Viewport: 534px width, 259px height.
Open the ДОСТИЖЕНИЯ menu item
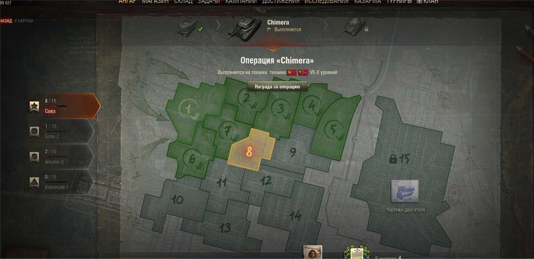tap(280, 2)
